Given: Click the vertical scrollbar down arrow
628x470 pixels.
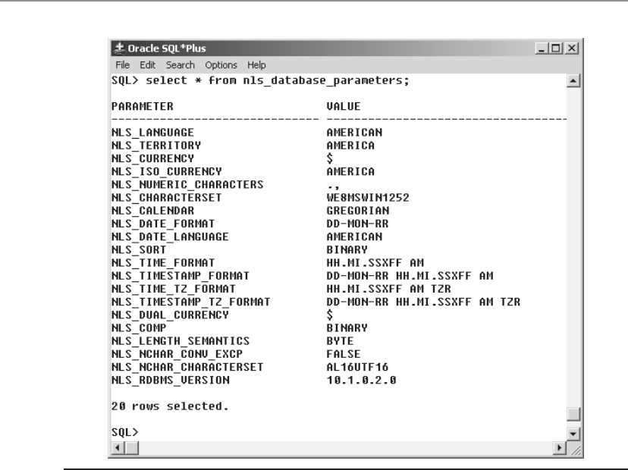Looking at the screenshot, I should click(x=573, y=434).
